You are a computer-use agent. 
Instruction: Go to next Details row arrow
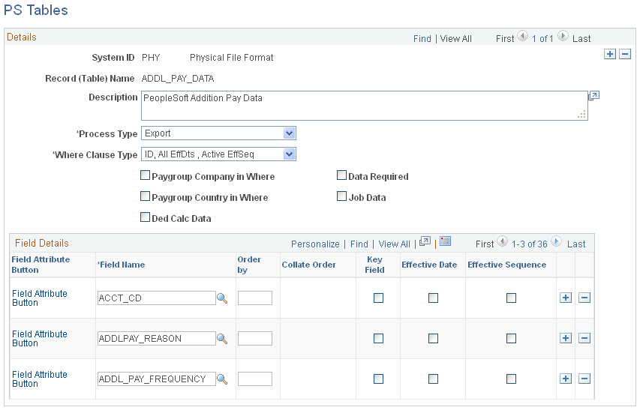(563, 36)
